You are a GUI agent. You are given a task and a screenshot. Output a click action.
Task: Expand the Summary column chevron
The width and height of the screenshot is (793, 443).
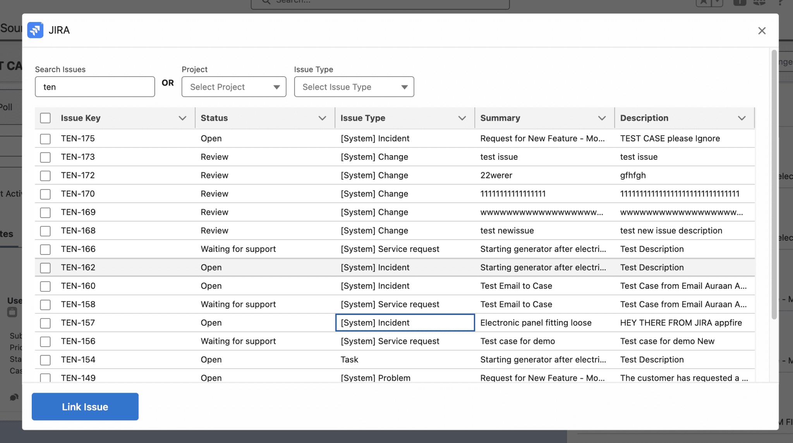[x=601, y=118]
